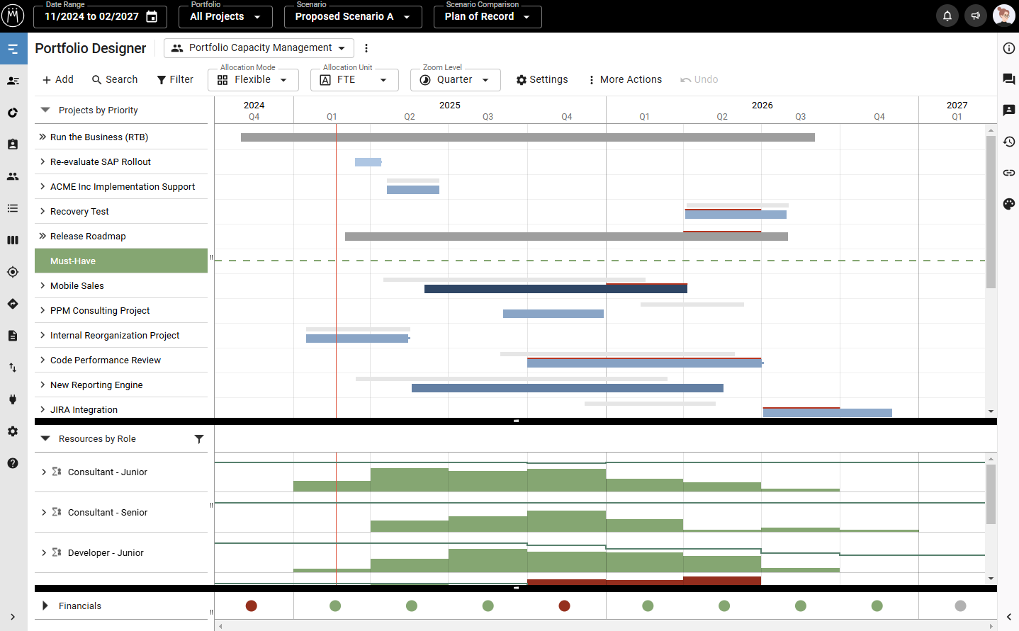Viewport: 1019px width, 631px height.
Task: Expand Mobile Sales project
Action: tap(43, 285)
